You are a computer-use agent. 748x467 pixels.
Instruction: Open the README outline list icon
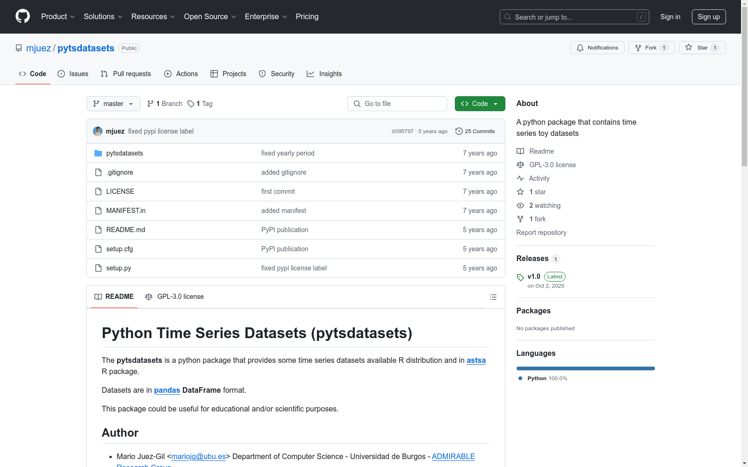493,297
